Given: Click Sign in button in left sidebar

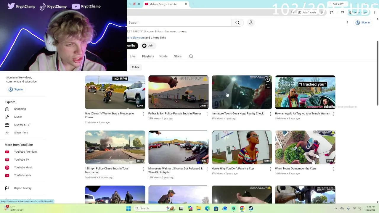Looking at the screenshot, I should [15, 89].
